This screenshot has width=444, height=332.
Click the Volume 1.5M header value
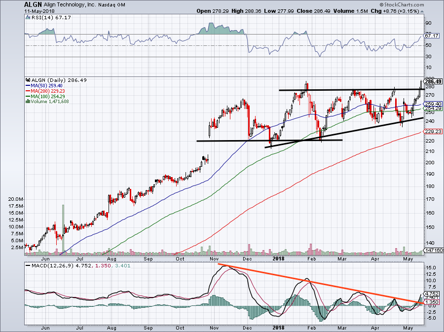click(351, 11)
